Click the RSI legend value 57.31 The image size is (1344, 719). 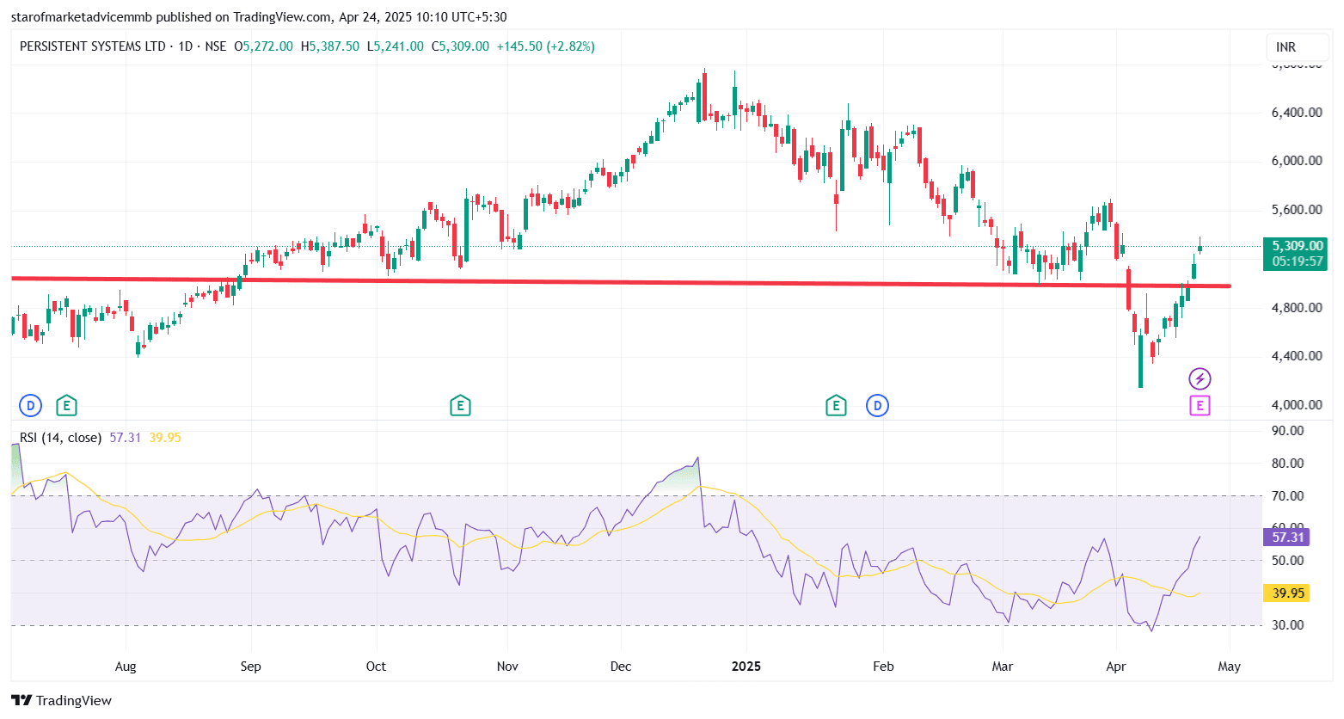126,438
